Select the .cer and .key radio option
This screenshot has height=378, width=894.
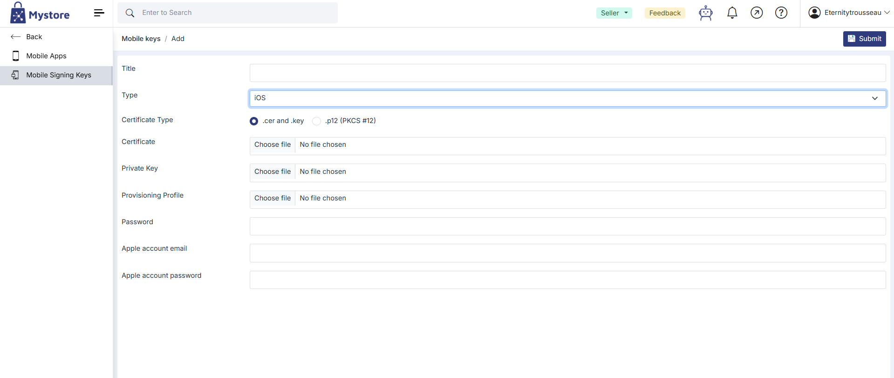pyautogui.click(x=254, y=121)
